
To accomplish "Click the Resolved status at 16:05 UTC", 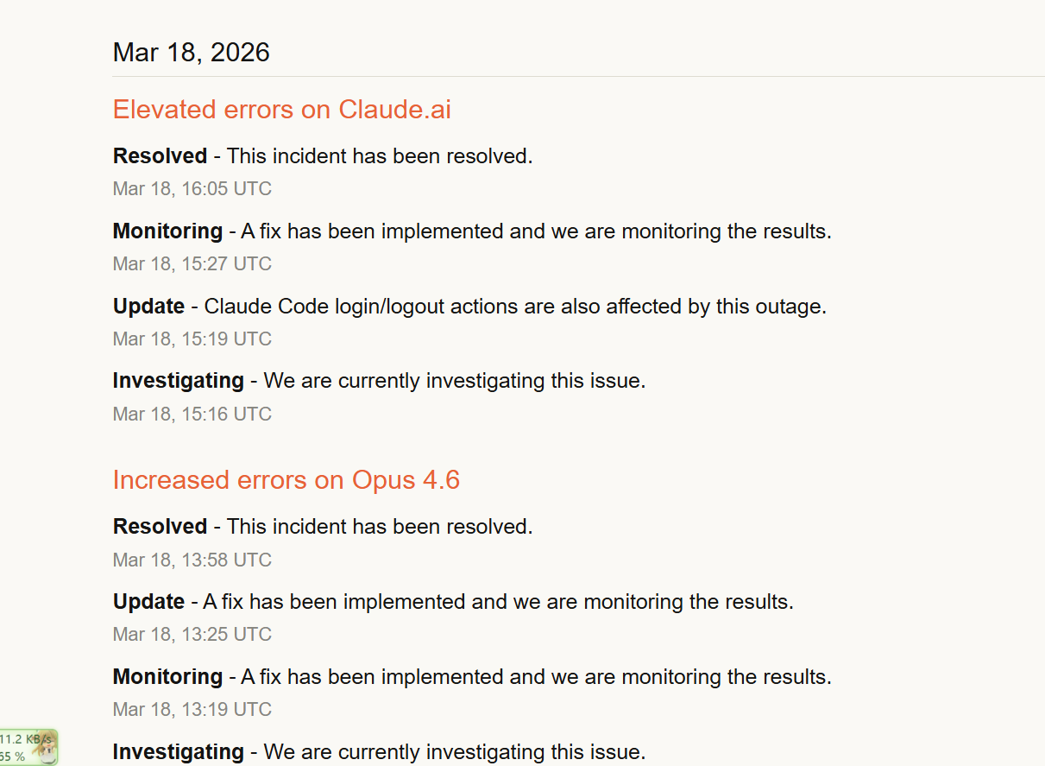I will (160, 156).
